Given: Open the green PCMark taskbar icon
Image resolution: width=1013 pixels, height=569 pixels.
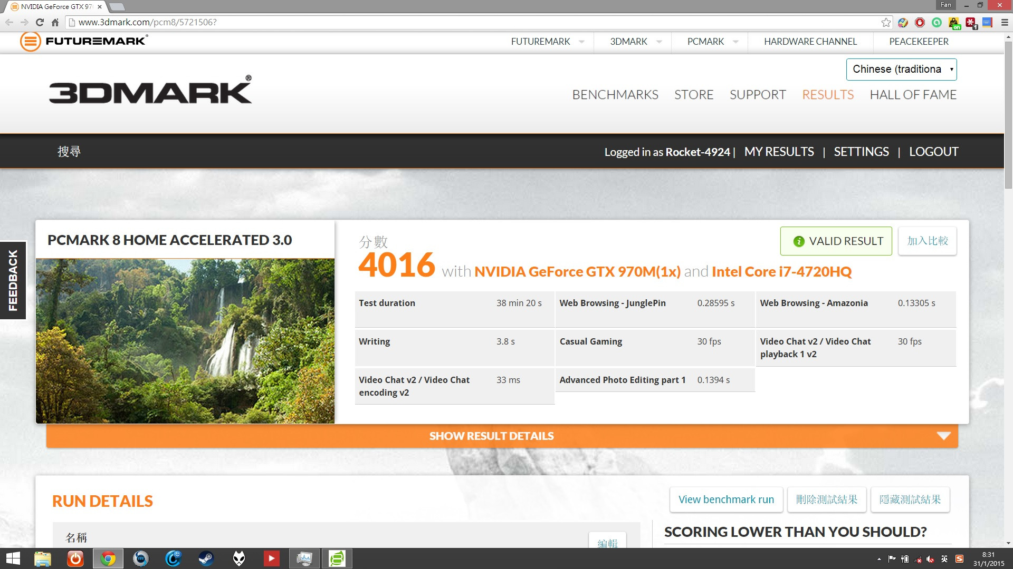Looking at the screenshot, I should tap(337, 558).
